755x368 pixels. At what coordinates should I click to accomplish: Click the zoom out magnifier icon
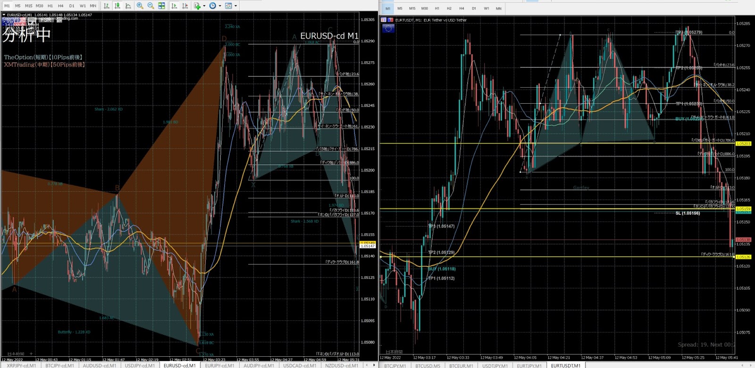click(151, 6)
